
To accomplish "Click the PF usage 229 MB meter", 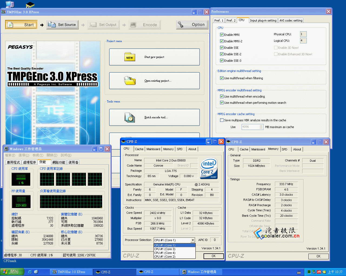I will 21,201.
